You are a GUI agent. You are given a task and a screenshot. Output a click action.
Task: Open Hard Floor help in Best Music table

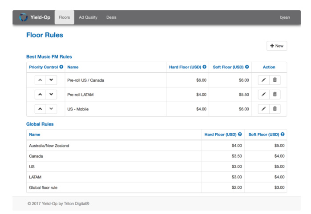point(204,67)
